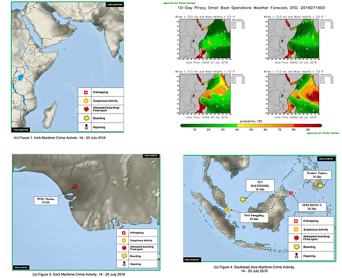Select the PPMC Pipeline, 18 July callout
342x278 pixels.
(x=46, y=200)
